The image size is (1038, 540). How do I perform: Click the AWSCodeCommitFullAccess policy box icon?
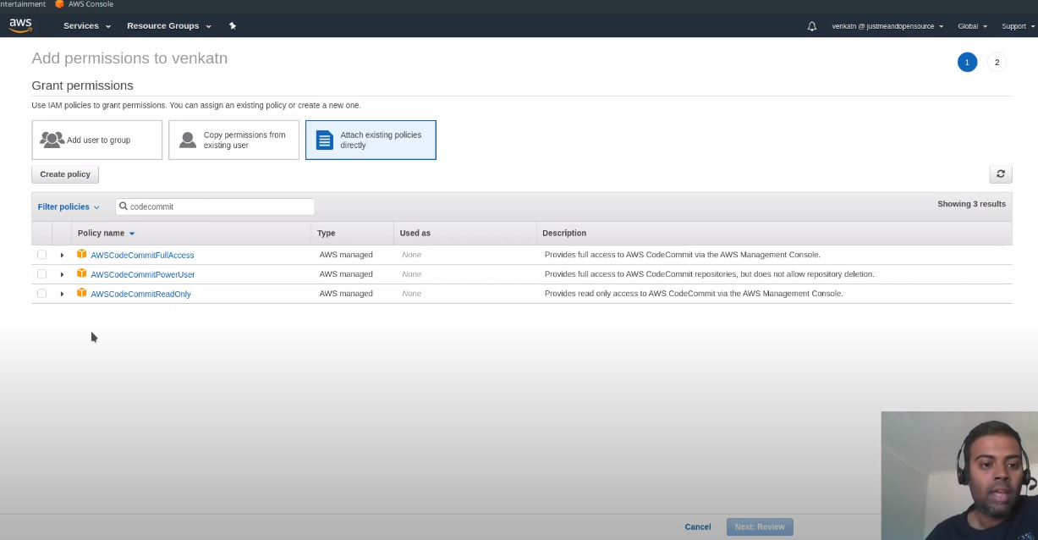82,254
